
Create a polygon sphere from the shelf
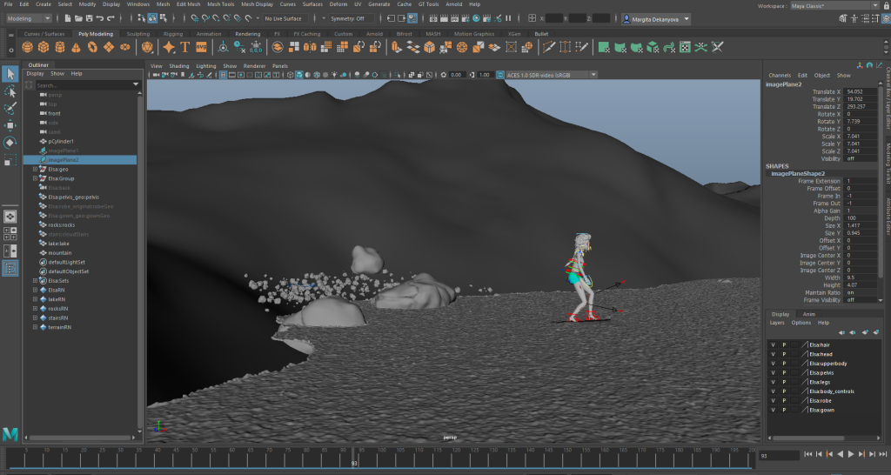[27, 47]
